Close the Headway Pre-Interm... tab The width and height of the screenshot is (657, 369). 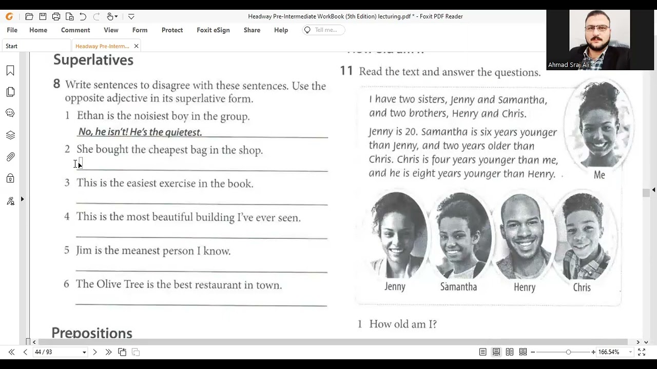[x=136, y=46]
